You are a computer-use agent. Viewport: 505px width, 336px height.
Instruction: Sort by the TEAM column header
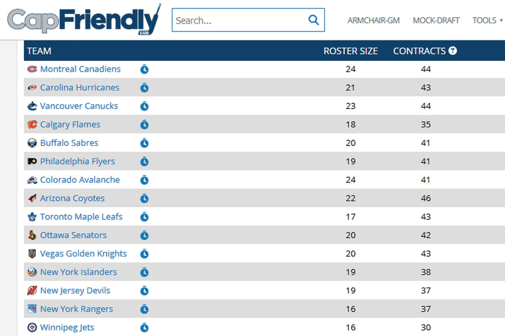(x=39, y=51)
